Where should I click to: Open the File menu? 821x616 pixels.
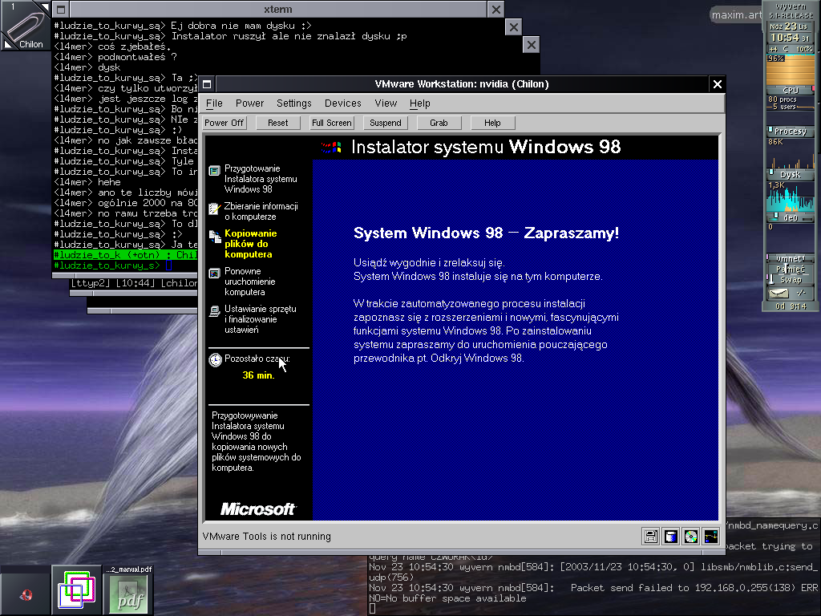coord(214,103)
